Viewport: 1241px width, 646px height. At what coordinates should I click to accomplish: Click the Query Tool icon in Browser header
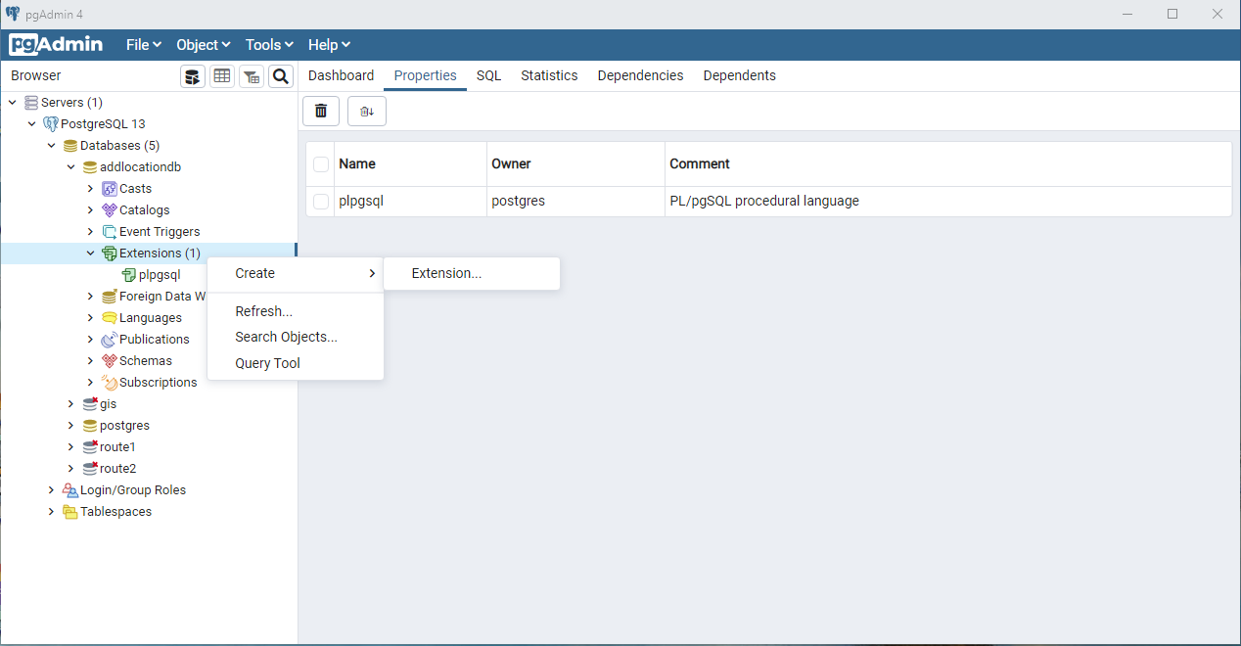coord(193,76)
